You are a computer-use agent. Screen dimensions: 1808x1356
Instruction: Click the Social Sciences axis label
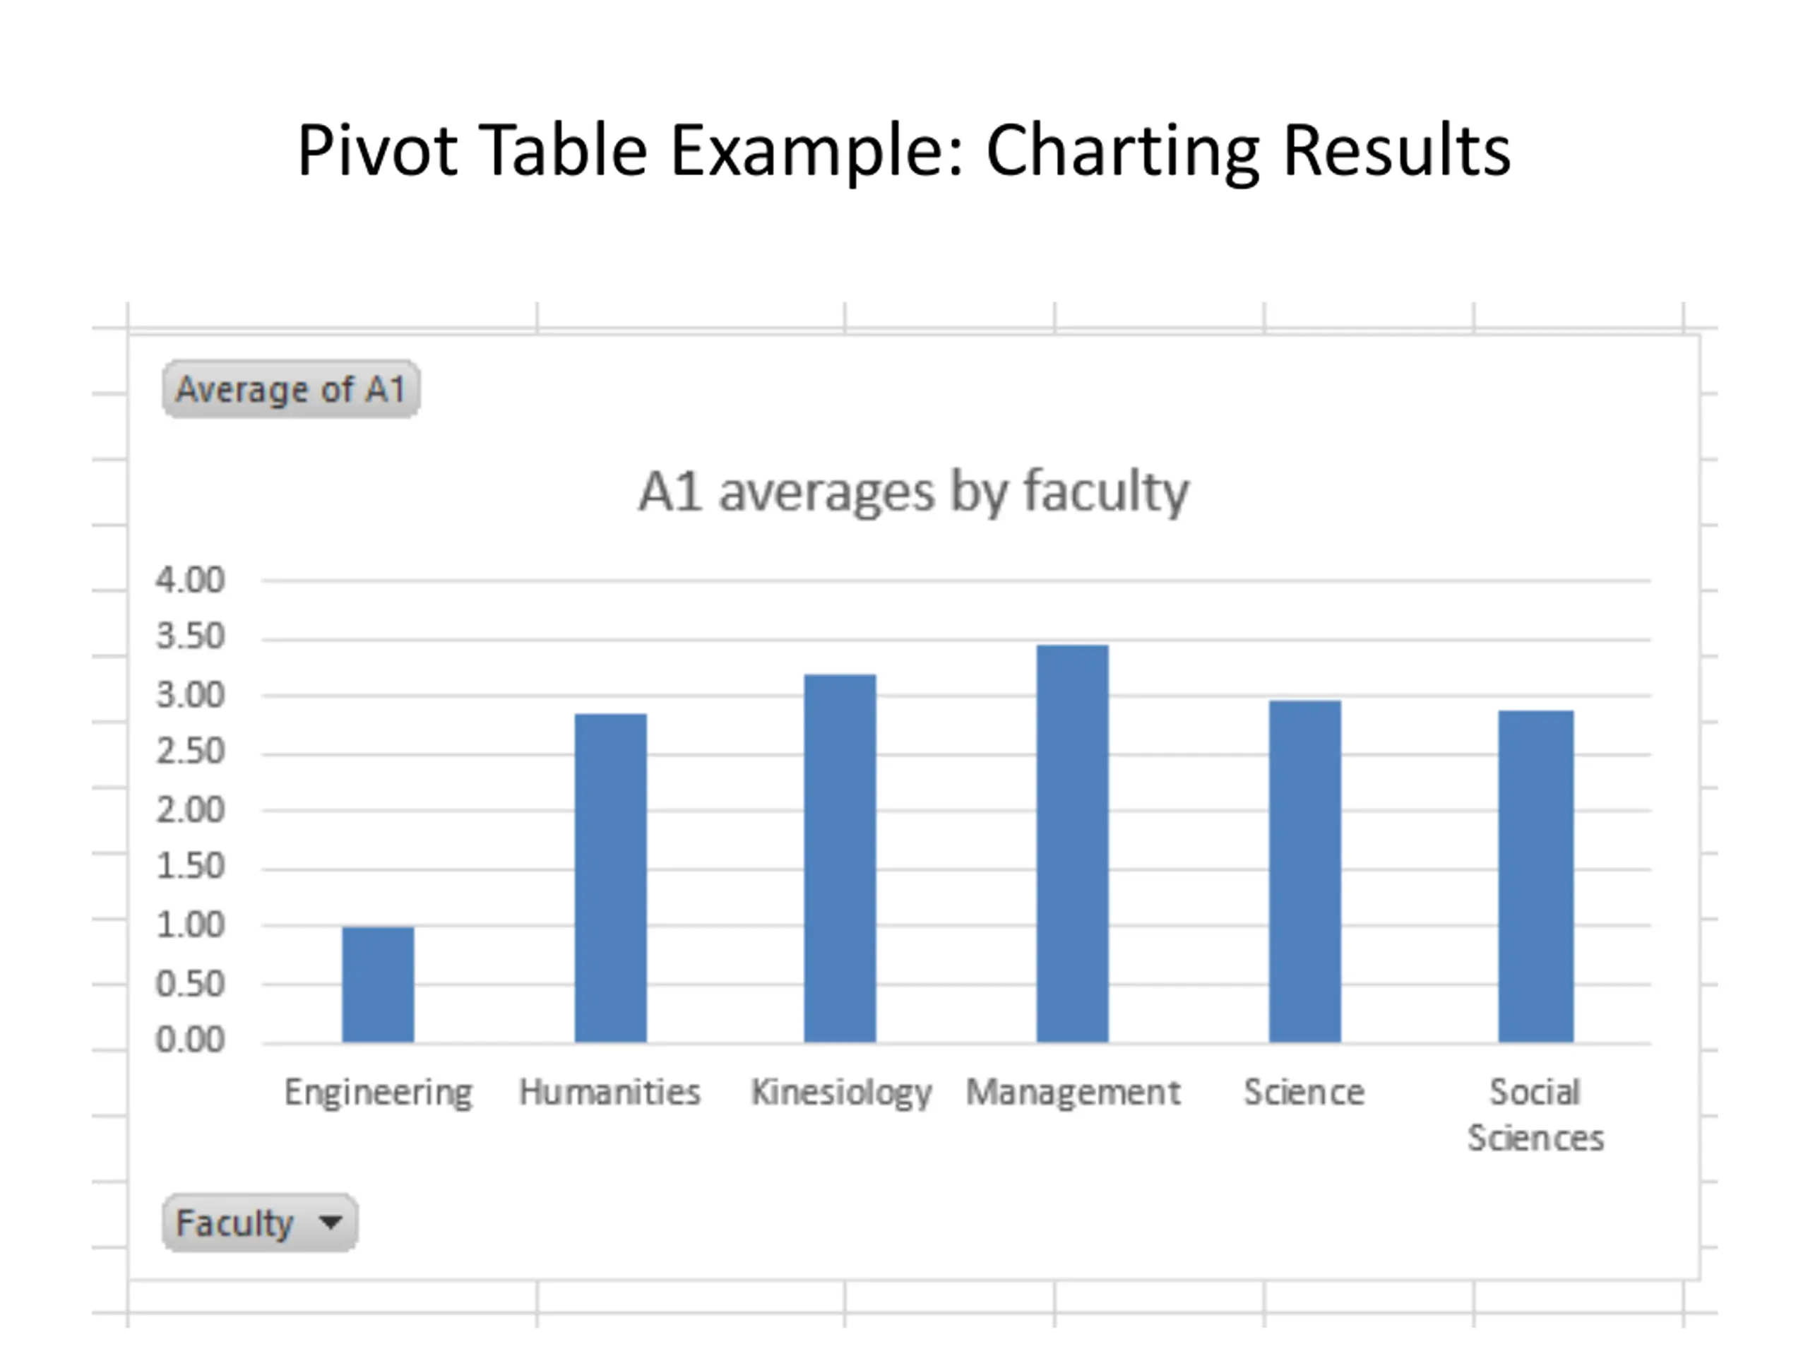click(1536, 1115)
